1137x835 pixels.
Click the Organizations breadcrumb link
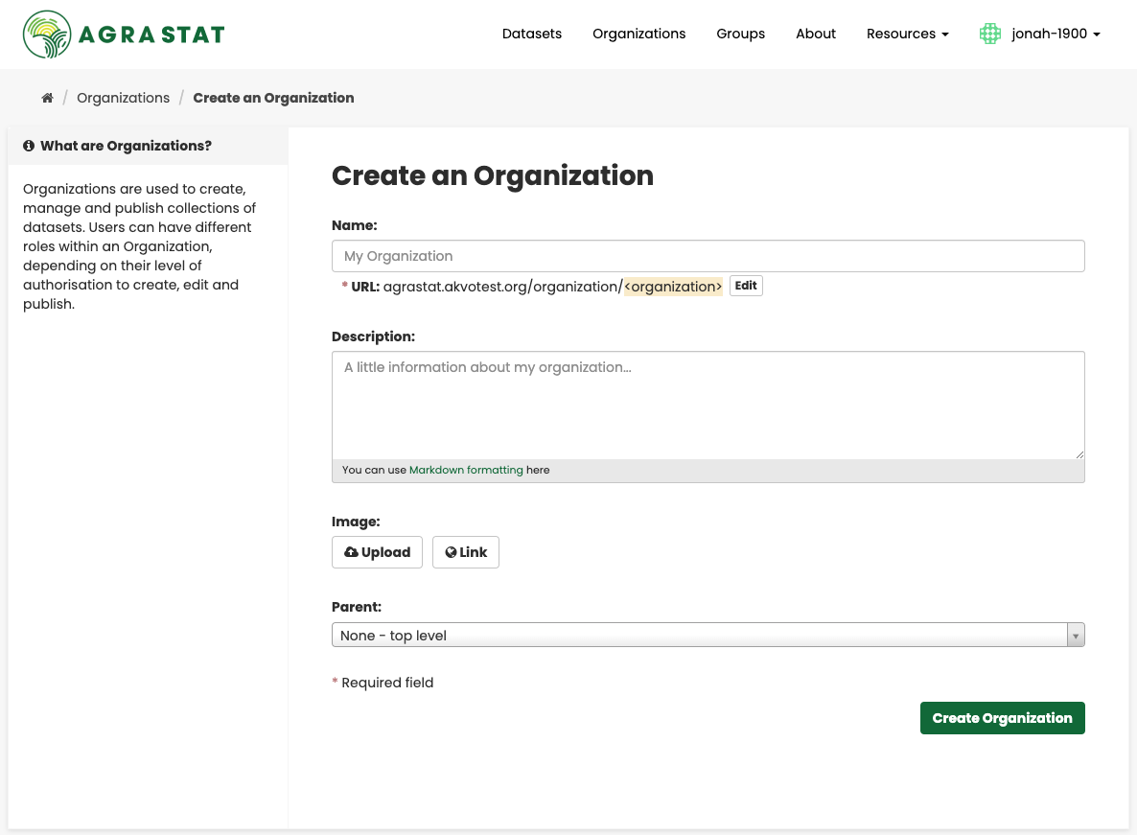pyautogui.click(x=124, y=98)
